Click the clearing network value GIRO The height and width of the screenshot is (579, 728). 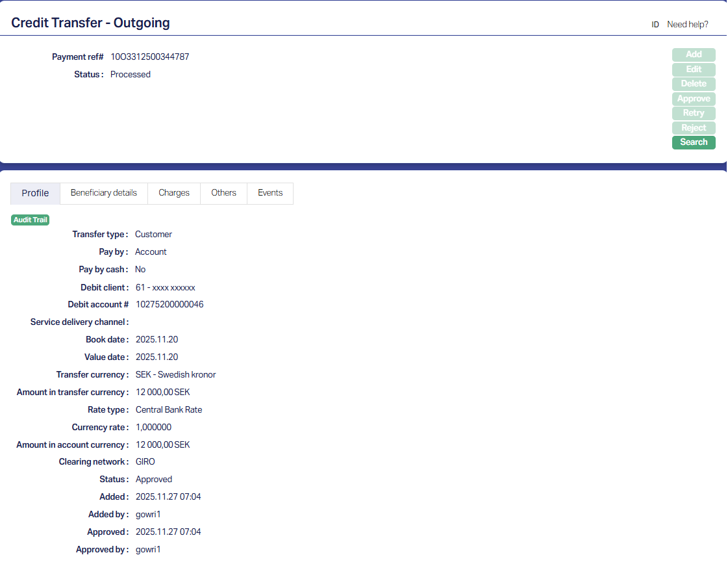(x=145, y=462)
